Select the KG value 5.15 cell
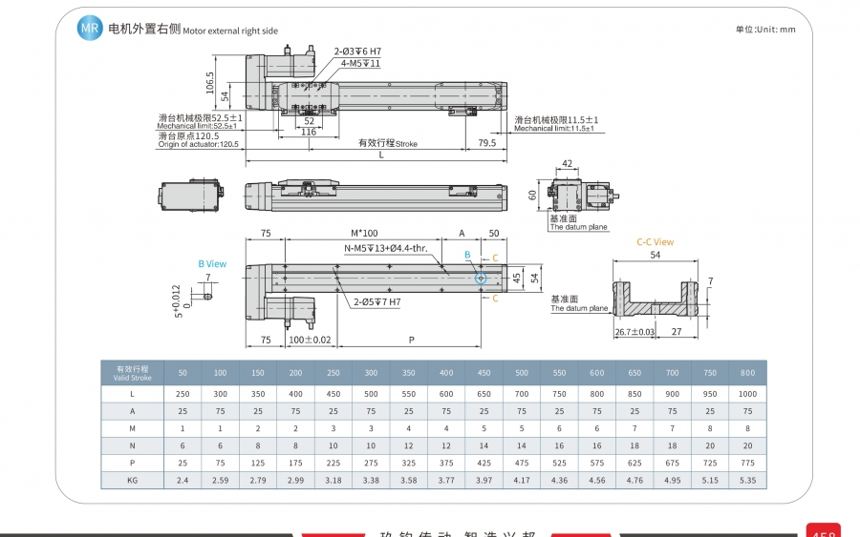 click(x=710, y=480)
